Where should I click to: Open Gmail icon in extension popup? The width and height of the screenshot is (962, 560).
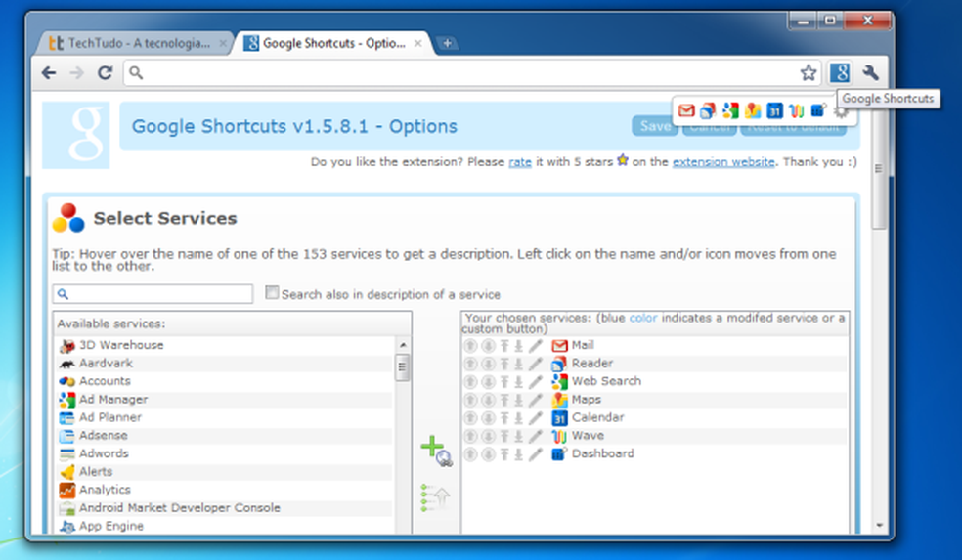point(686,111)
